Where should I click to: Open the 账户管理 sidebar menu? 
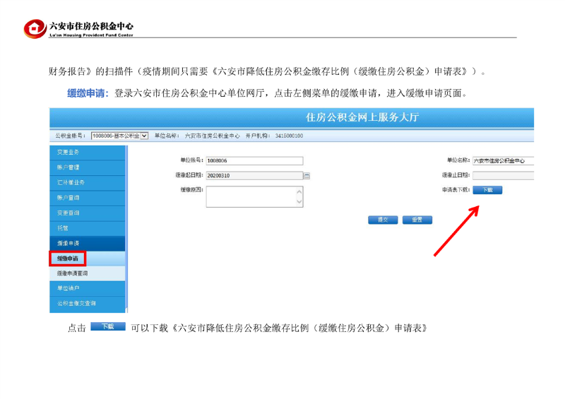coord(87,167)
